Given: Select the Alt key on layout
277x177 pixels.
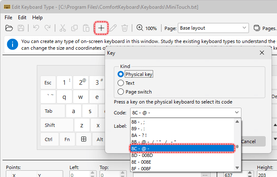Looking at the screenshot, I should 100,139.
